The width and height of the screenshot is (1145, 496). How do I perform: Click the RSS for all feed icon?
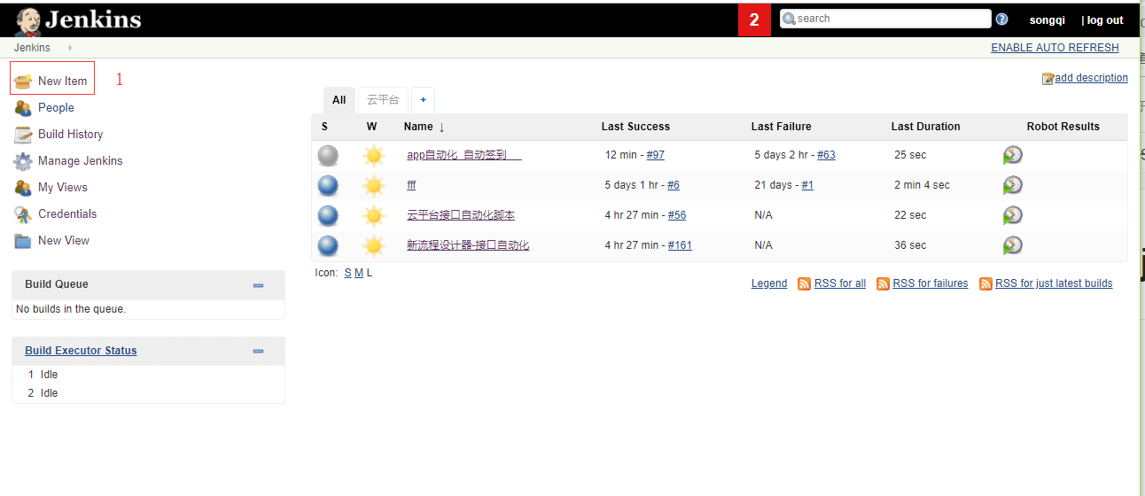[x=804, y=283]
